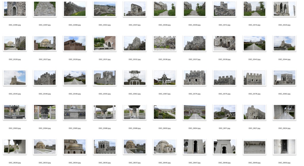Click the label DSC_5624.jpg
This screenshot has height=166, width=304.
tap(284, 128)
